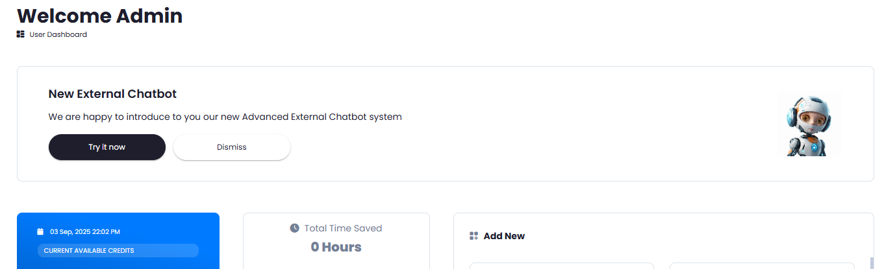
Task: Click the vertical scrollbar thumb at right edge
Action: (872, 263)
